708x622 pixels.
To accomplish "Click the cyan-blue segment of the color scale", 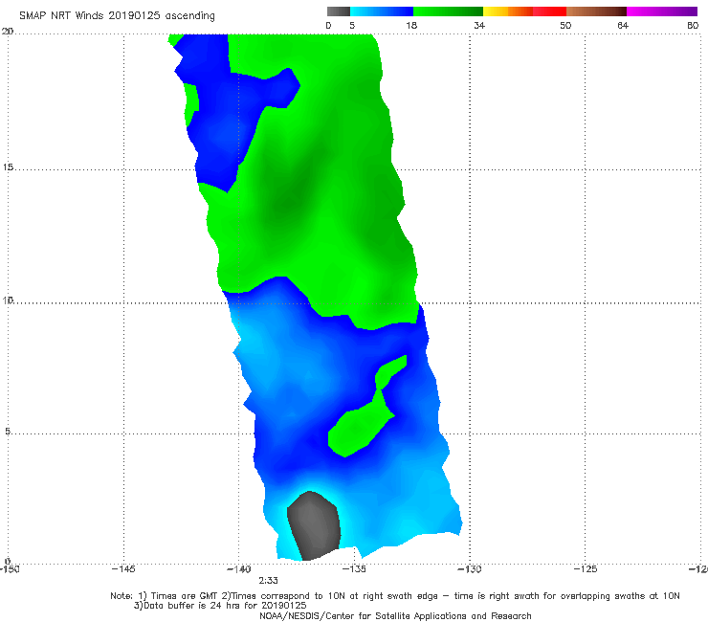I will point(382,11).
